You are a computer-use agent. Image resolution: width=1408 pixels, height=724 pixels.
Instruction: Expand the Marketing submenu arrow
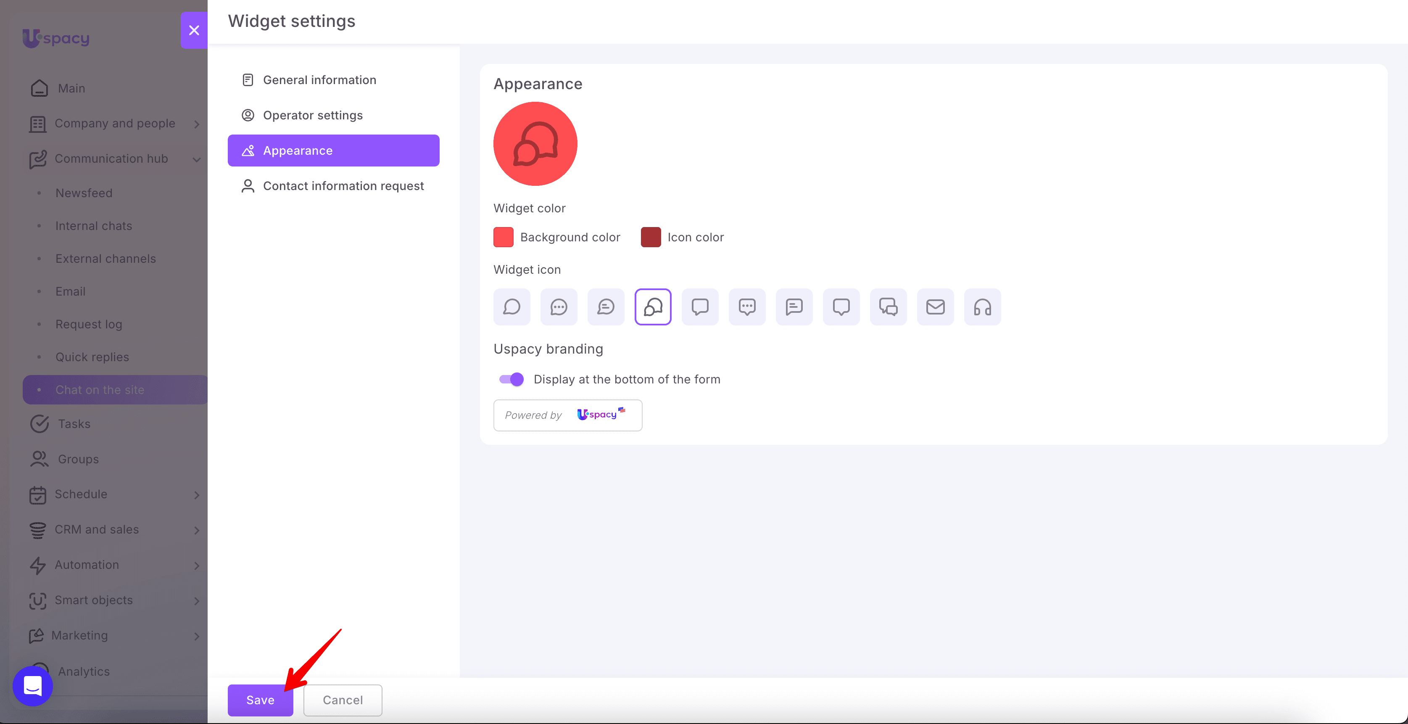(x=197, y=636)
